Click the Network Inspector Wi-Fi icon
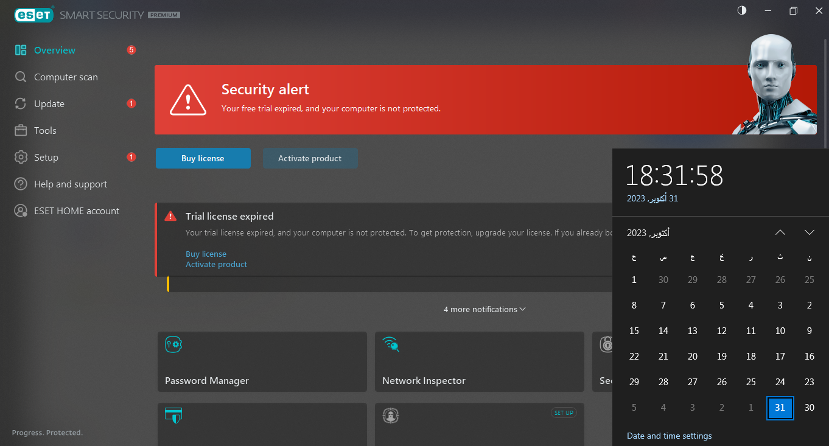Viewport: 829px width, 446px height. pyautogui.click(x=391, y=344)
